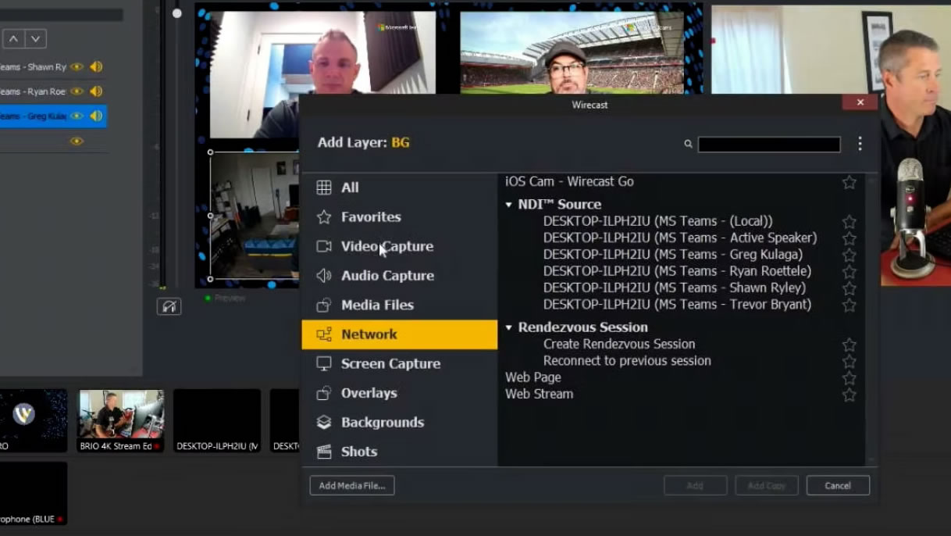The height and width of the screenshot is (536, 951).
Task: Click the source search input field
Action: [x=769, y=144]
